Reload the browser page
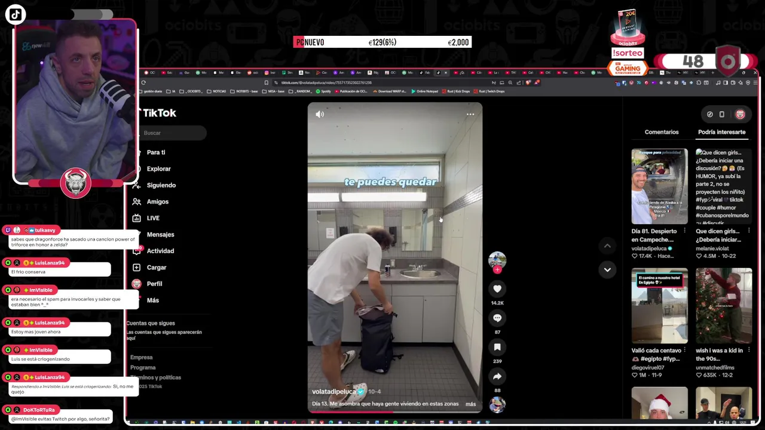Screen dimensions: 765x430 (x=143, y=82)
